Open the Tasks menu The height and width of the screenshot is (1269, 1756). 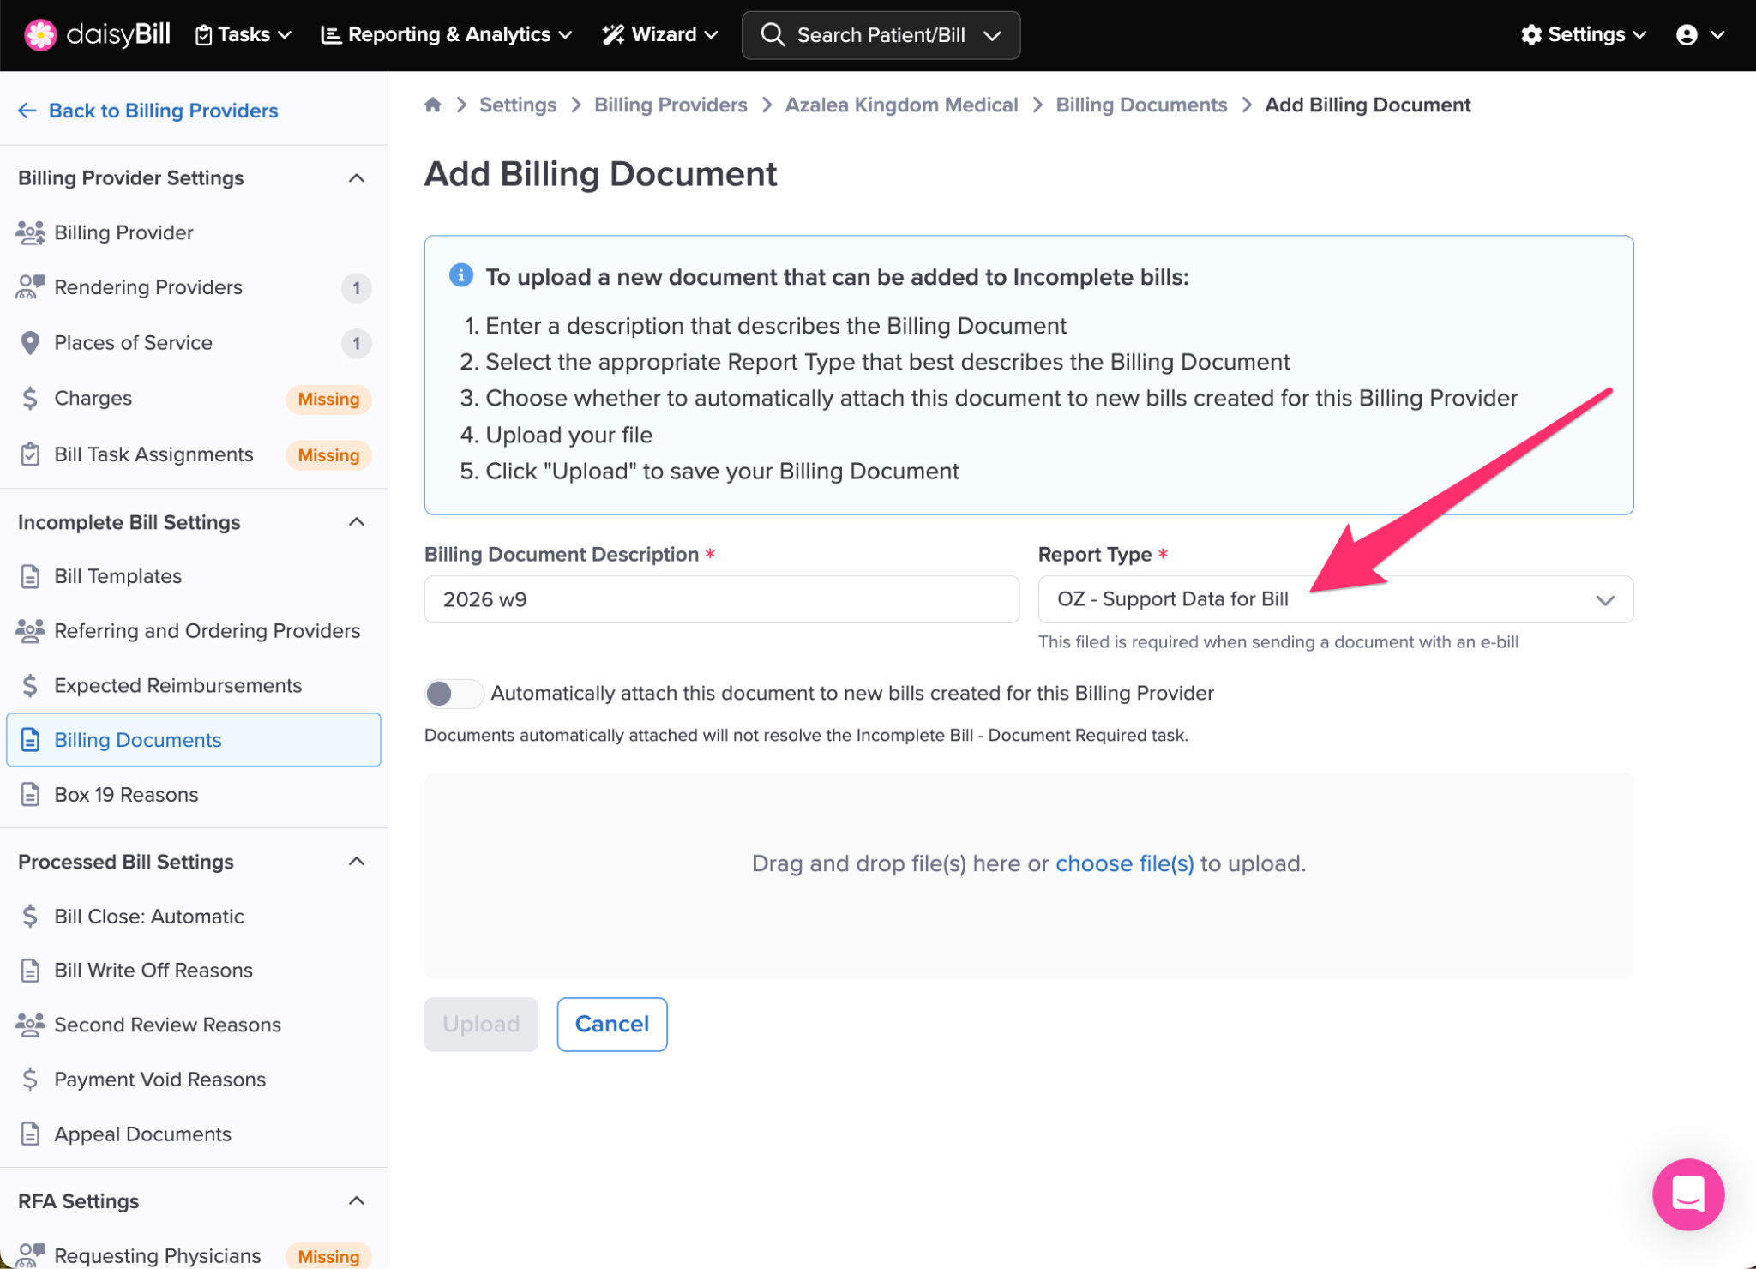tap(244, 34)
